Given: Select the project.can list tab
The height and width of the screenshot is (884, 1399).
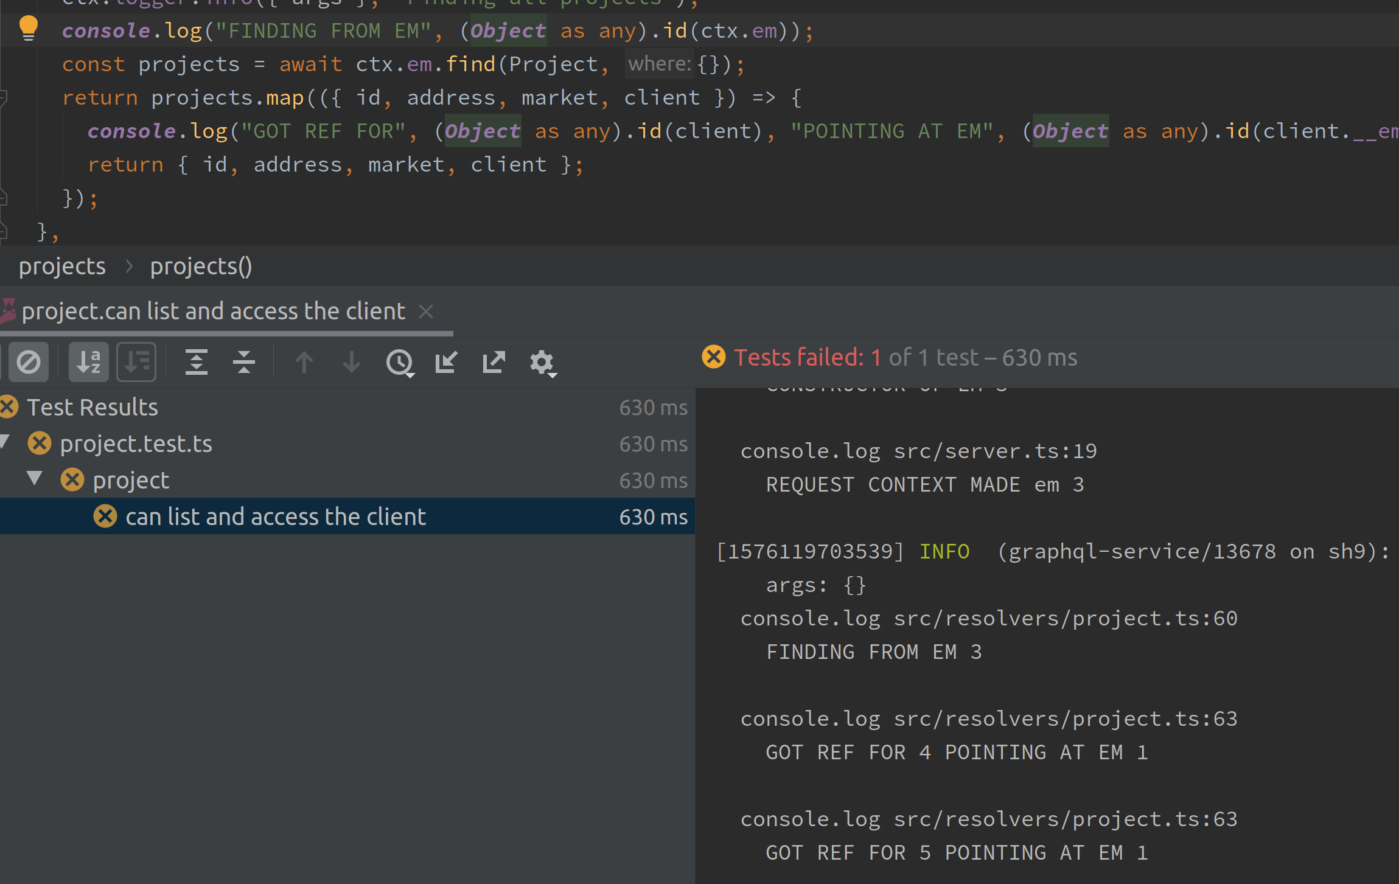Looking at the screenshot, I should [213, 311].
